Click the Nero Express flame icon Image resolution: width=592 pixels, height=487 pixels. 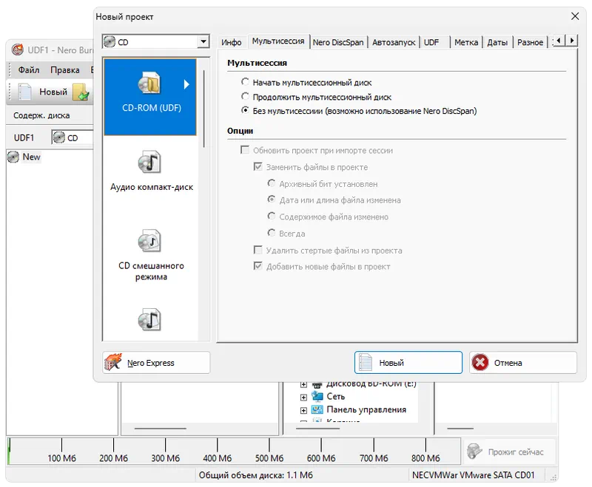tap(113, 363)
